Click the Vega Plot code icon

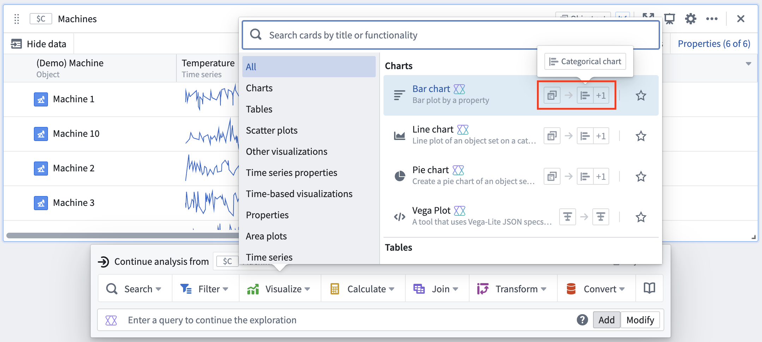click(399, 217)
